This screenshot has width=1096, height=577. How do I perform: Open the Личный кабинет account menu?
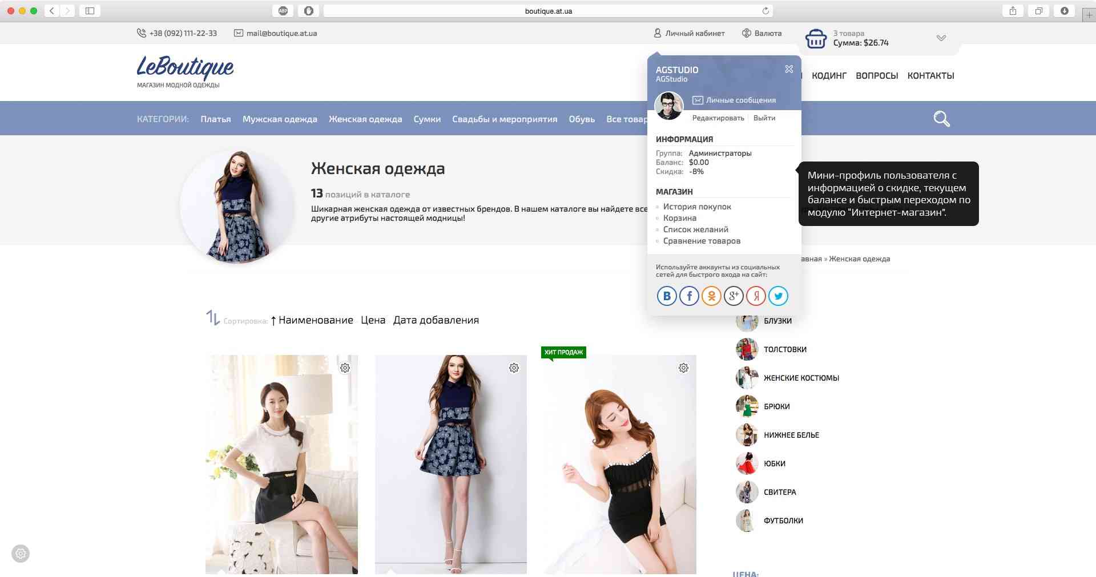pos(689,34)
